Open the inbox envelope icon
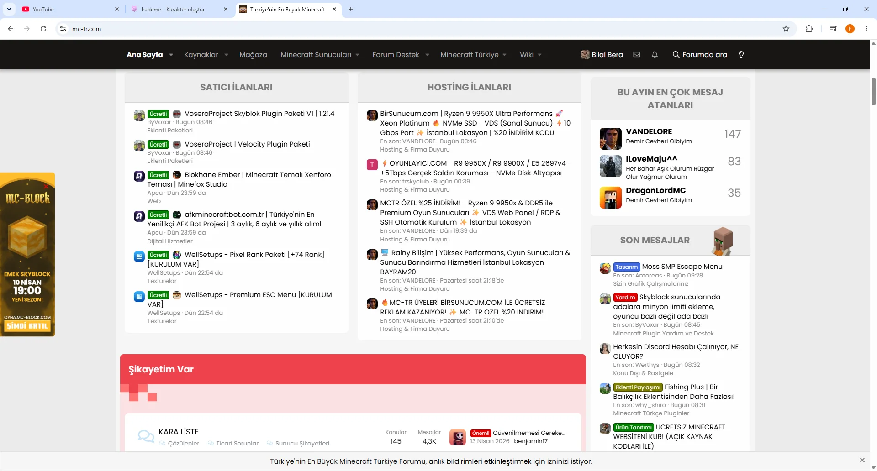 point(637,55)
